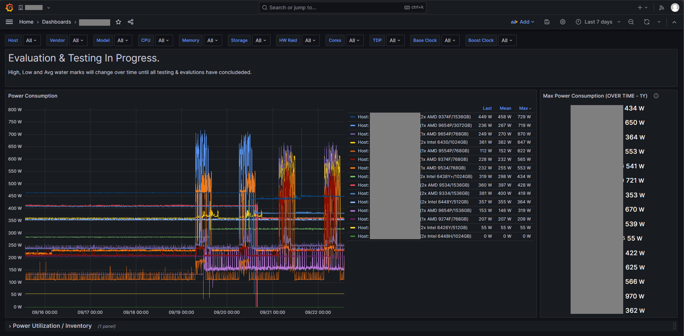Click the share dashboard icon
Screen dimensions: 684x336
click(x=131, y=22)
